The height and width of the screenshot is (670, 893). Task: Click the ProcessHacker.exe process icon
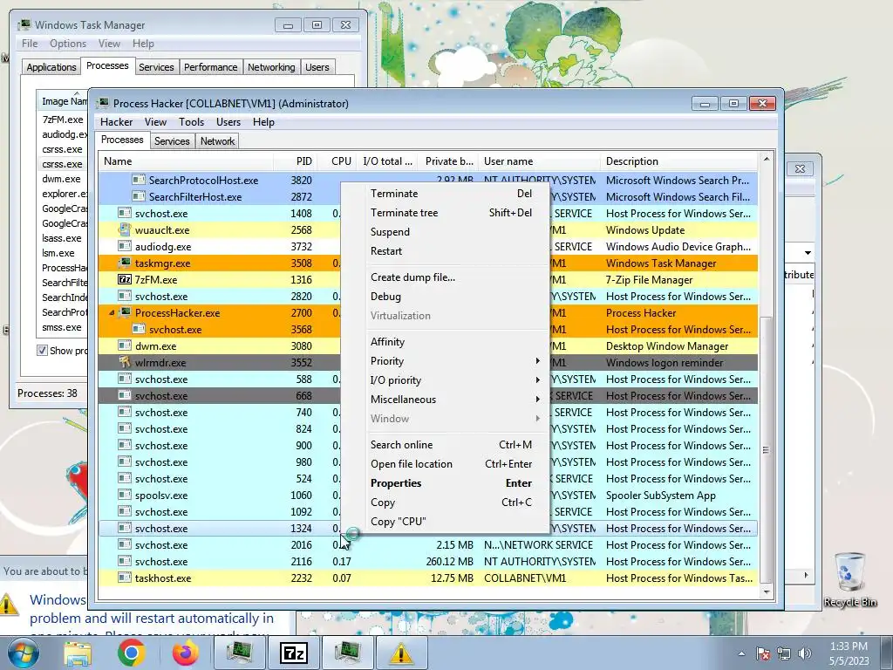coord(125,313)
